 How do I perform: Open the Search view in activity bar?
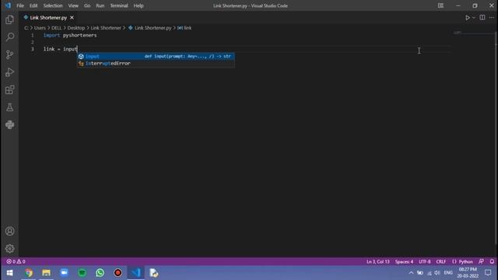(x=9, y=37)
